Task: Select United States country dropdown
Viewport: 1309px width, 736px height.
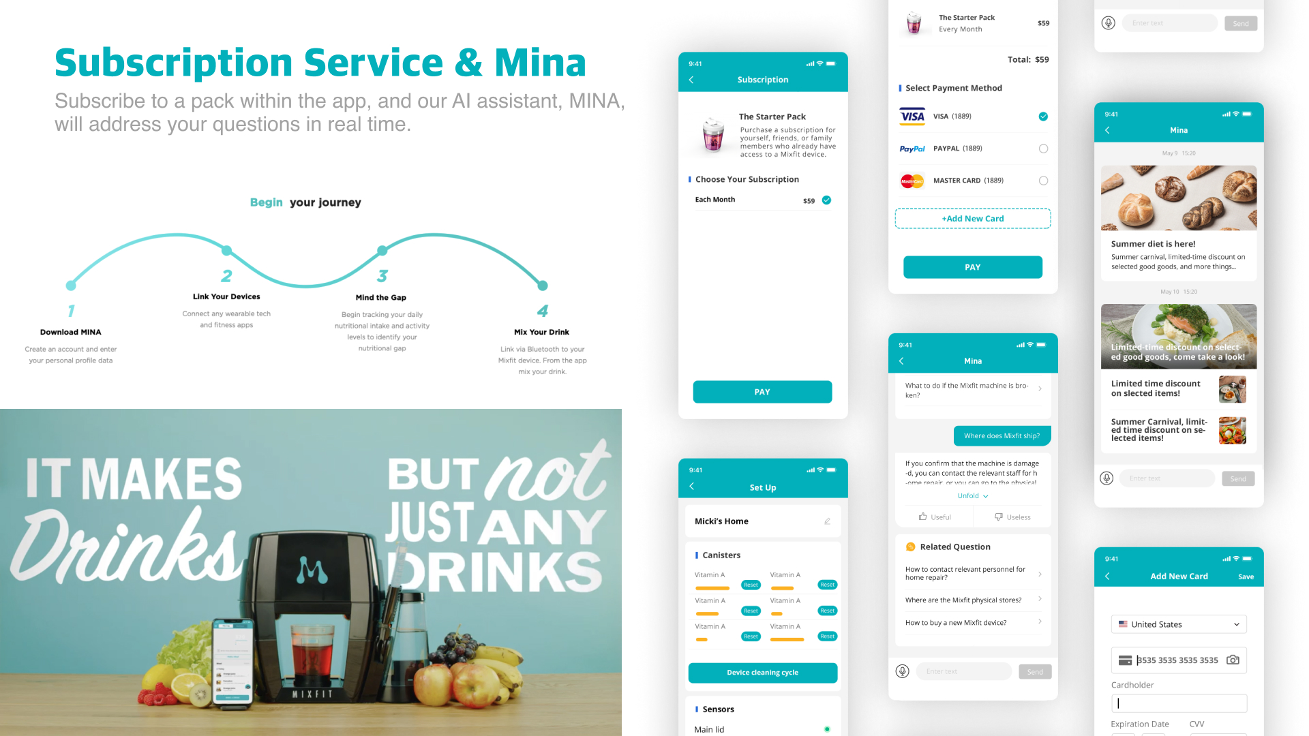Action: pyautogui.click(x=1179, y=624)
